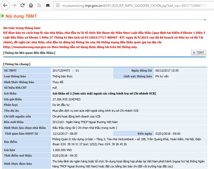Select the dark laptop icon in toolbar

coord(48,5)
